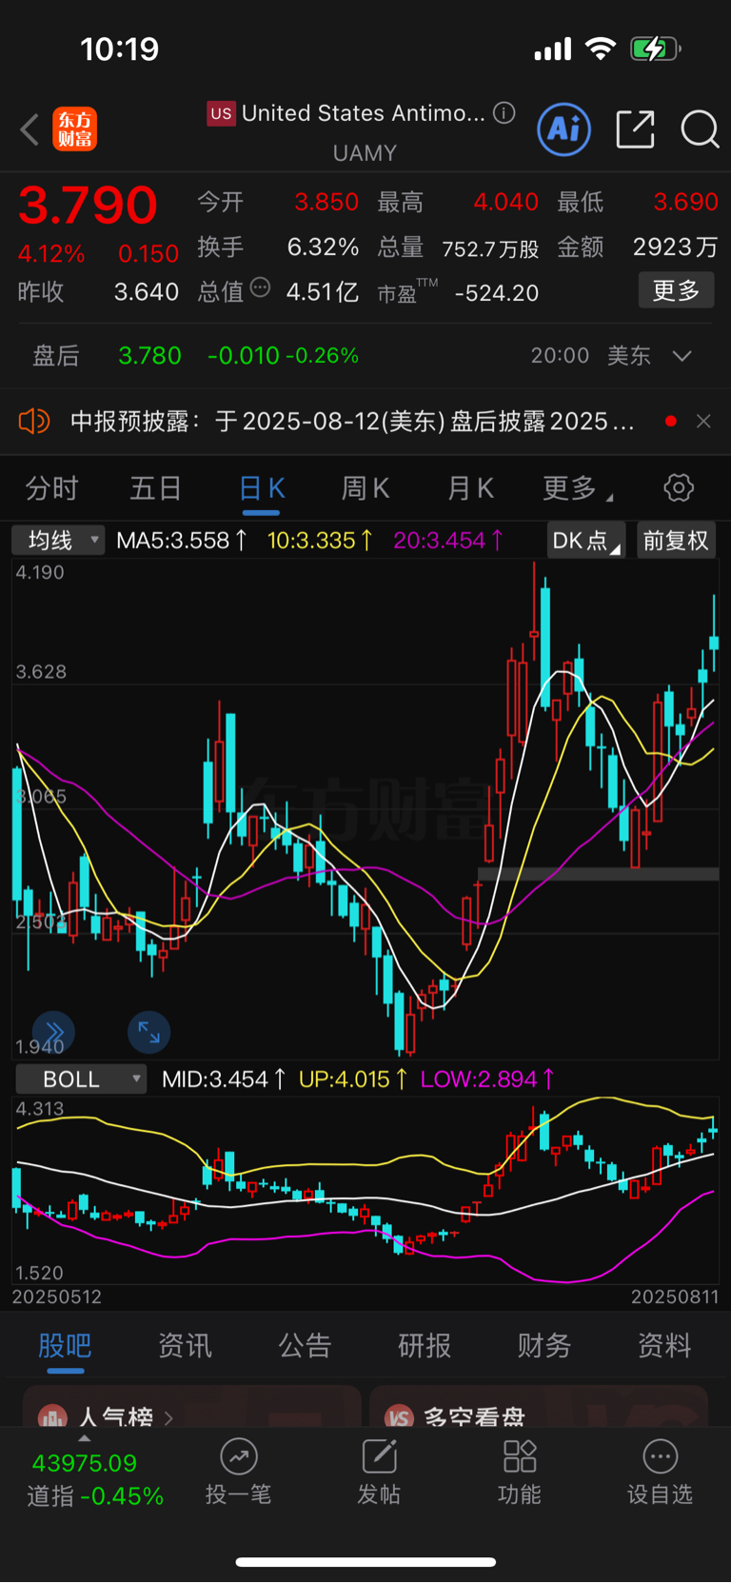The width and height of the screenshot is (731, 1583).
Task: Tap the MA 10:3.335 value
Action: click(x=319, y=541)
